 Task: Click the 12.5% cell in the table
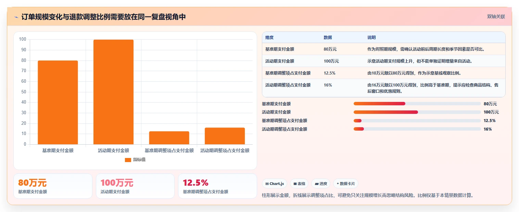[329, 73]
